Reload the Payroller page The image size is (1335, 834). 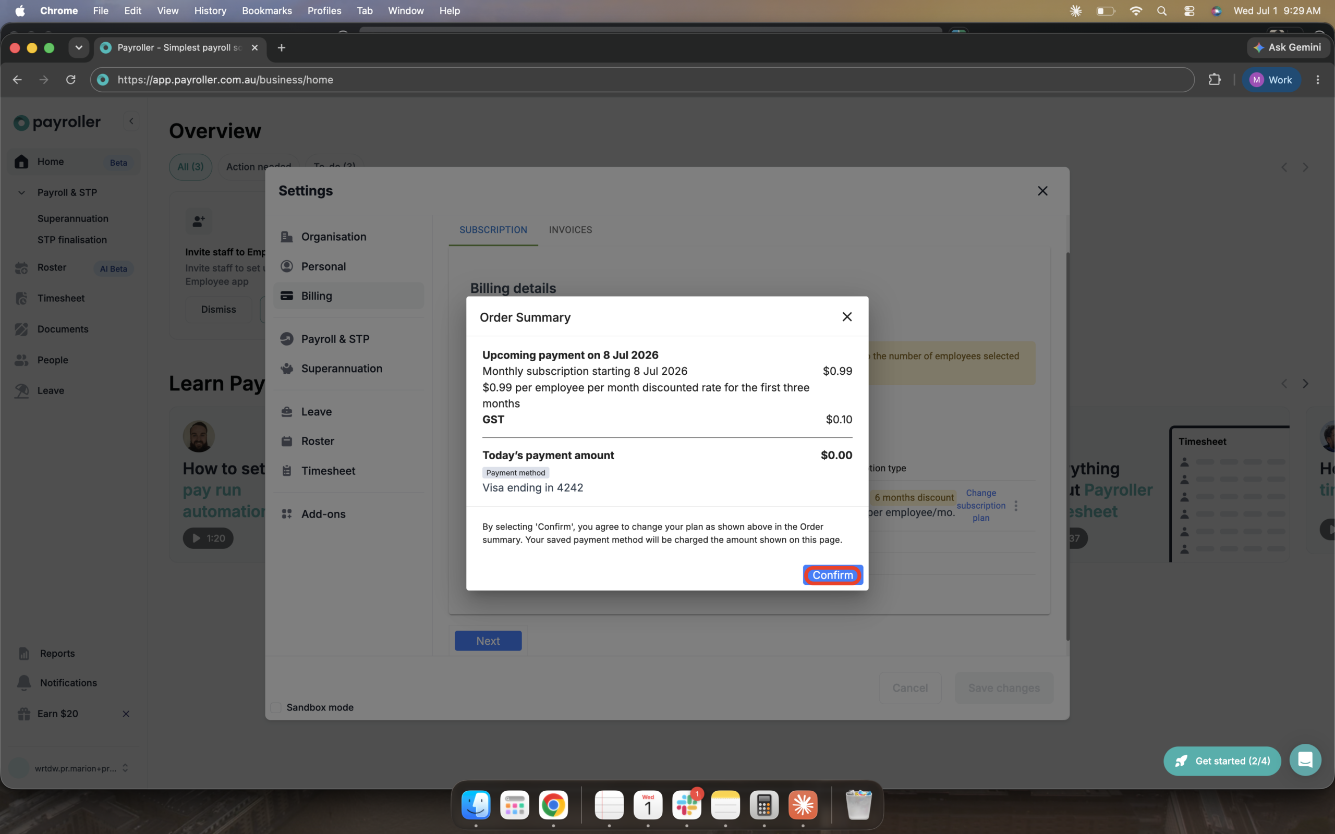click(x=70, y=79)
